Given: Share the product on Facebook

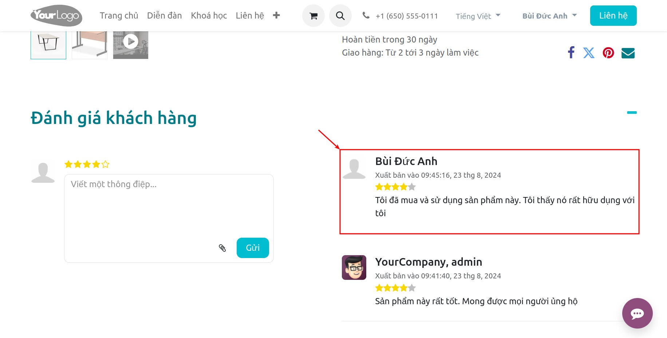Looking at the screenshot, I should (571, 53).
